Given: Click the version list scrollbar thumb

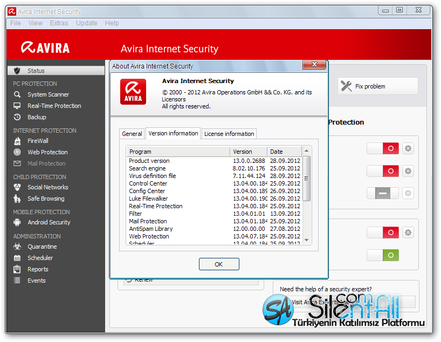Looking at the screenshot, I should 307,179.
